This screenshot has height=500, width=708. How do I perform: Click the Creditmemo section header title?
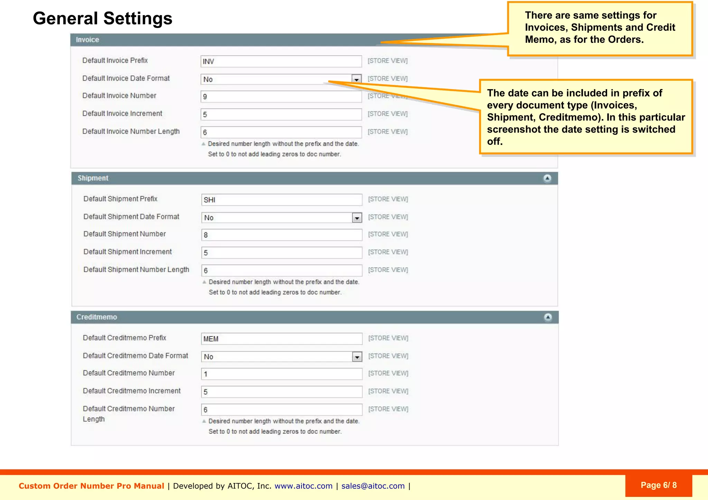click(97, 317)
